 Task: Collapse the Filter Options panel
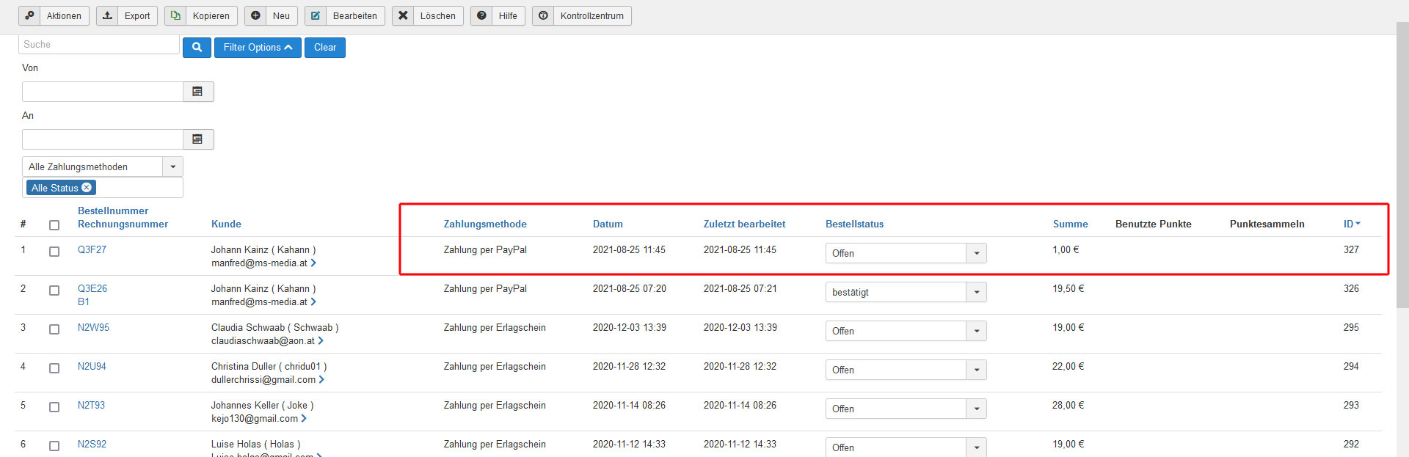258,48
